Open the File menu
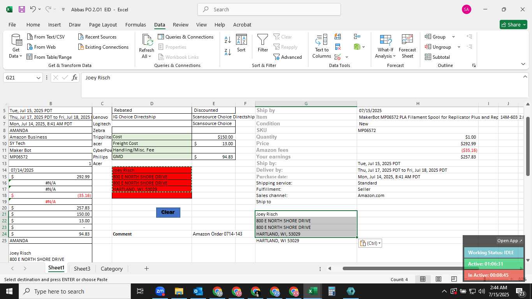Image resolution: width=532 pixels, height=299 pixels. pos(12,25)
